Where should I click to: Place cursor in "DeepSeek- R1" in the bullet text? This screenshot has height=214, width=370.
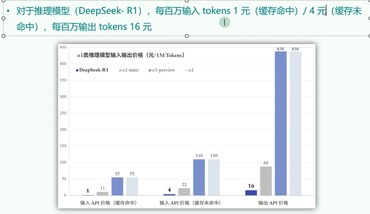click(x=108, y=11)
